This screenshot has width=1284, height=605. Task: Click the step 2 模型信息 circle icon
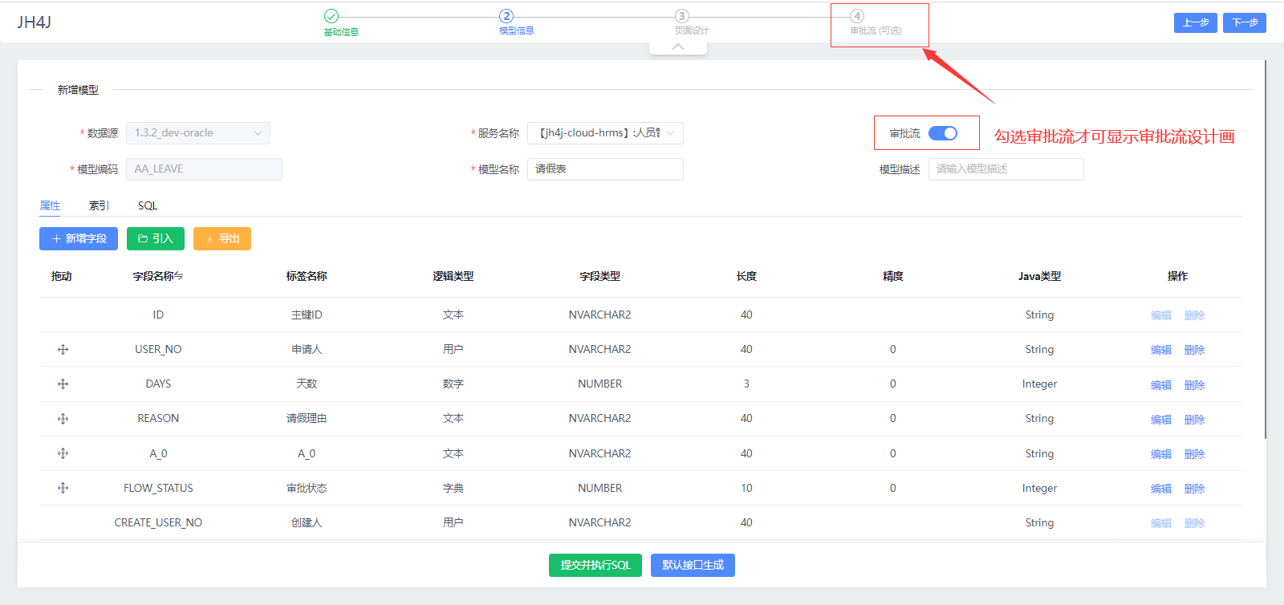pyautogui.click(x=506, y=16)
